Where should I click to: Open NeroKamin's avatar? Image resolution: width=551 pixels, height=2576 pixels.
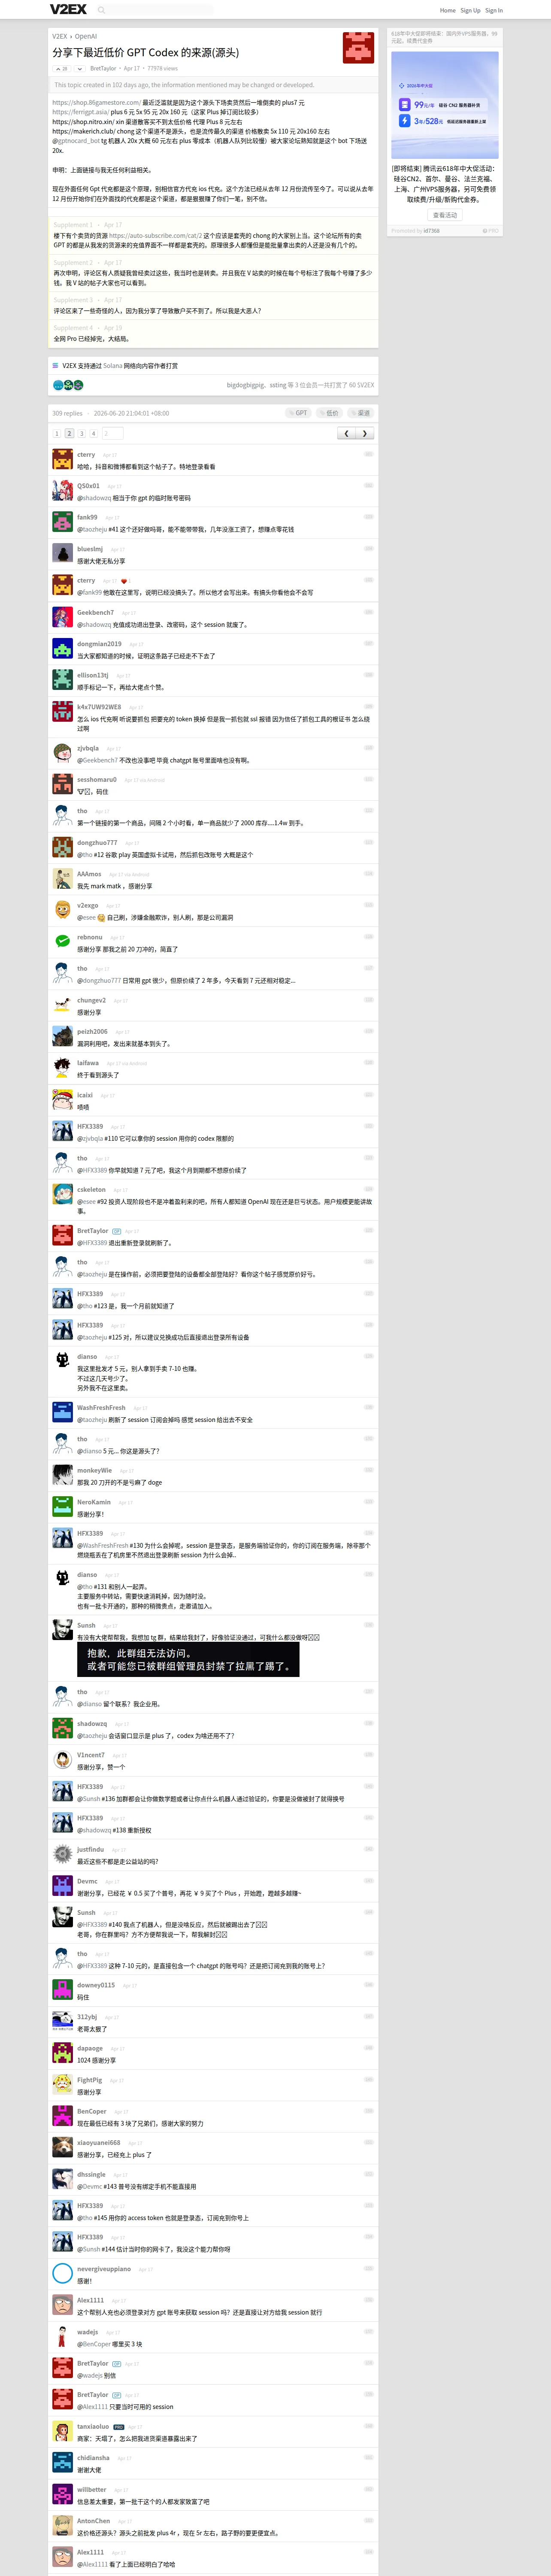click(62, 1506)
